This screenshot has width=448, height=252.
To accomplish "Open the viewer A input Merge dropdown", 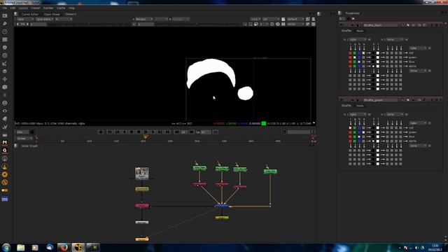I will point(144,19).
